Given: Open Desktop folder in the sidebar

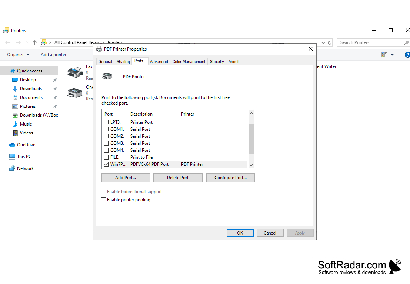Looking at the screenshot, I should point(28,80).
